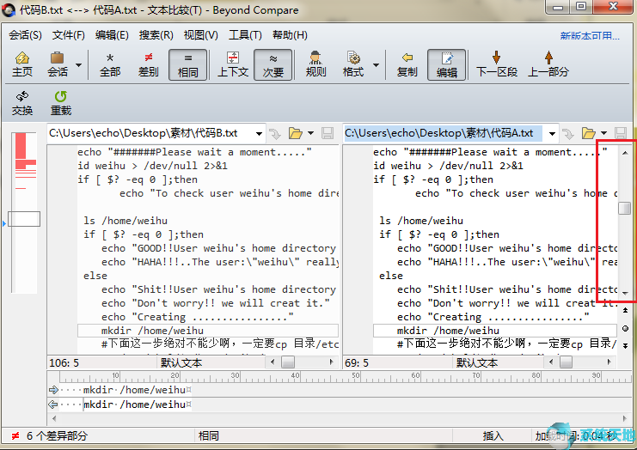
Task: Click the '6 个差异部分' status entry
Action: [x=57, y=436]
